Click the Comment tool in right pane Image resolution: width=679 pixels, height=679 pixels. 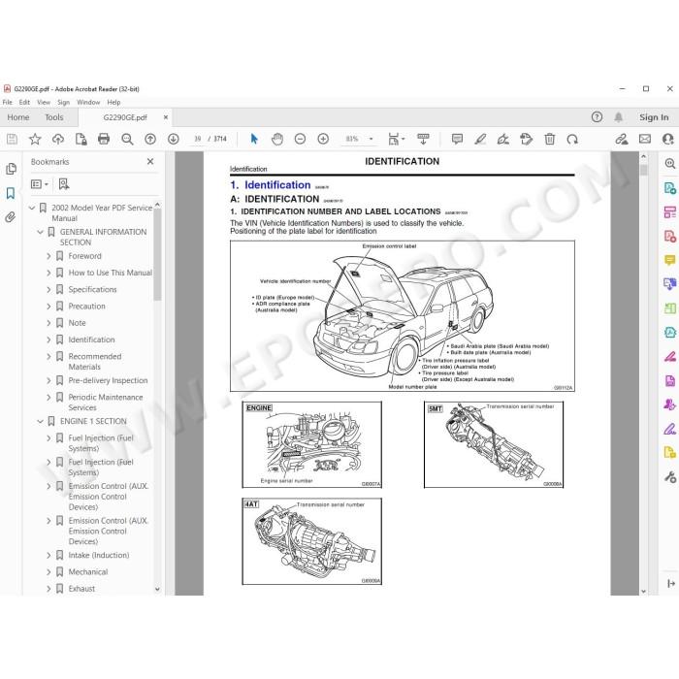[x=670, y=260]
